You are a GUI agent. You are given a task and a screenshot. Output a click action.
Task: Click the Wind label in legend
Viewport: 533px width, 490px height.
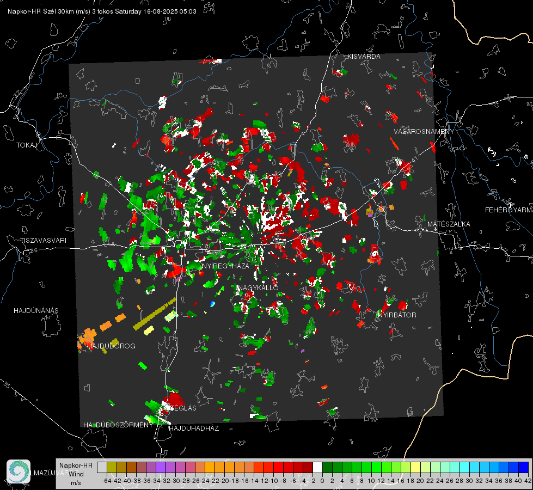pos(76,474)
